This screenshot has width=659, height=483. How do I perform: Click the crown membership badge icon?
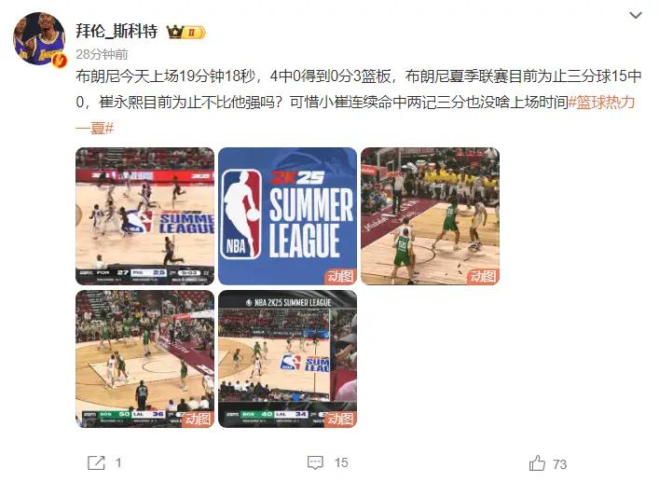point(185,32)
